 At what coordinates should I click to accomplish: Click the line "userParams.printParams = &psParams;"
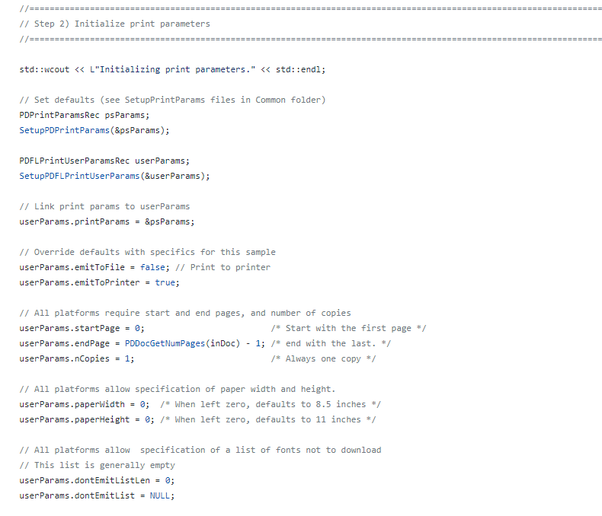pos(107,221)
